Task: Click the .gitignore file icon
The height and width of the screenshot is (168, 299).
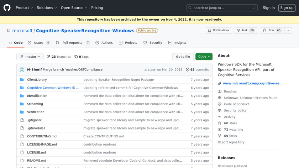Action: tap(22, 120)
